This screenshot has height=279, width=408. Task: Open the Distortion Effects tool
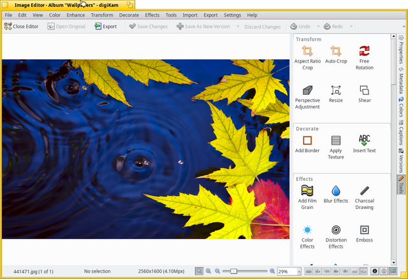(336, 237)
